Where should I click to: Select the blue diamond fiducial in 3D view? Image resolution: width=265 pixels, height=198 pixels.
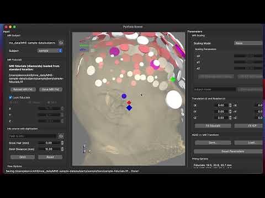129,108
